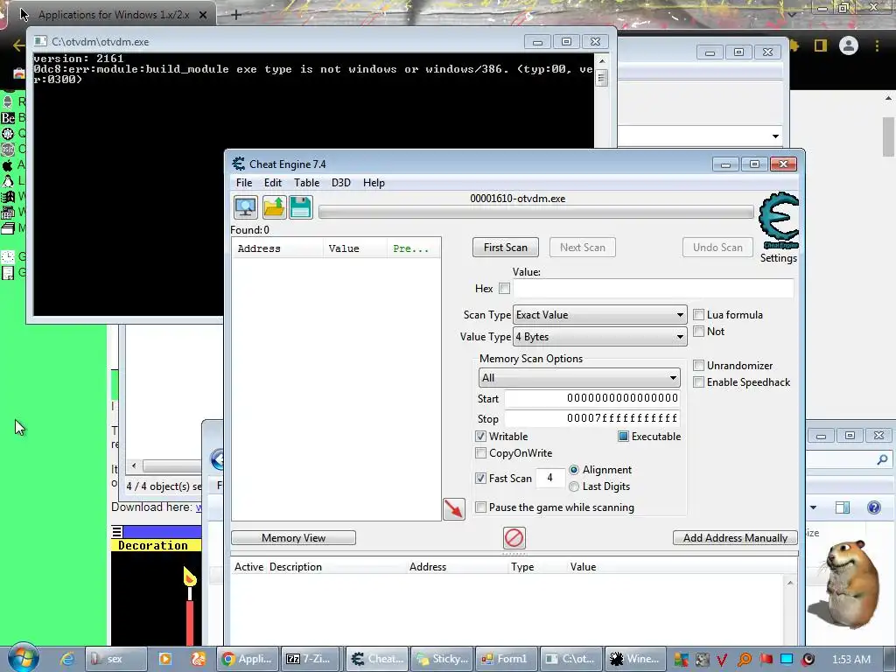Click the Start address field
The image size is (896, 672).
(592, 398)
